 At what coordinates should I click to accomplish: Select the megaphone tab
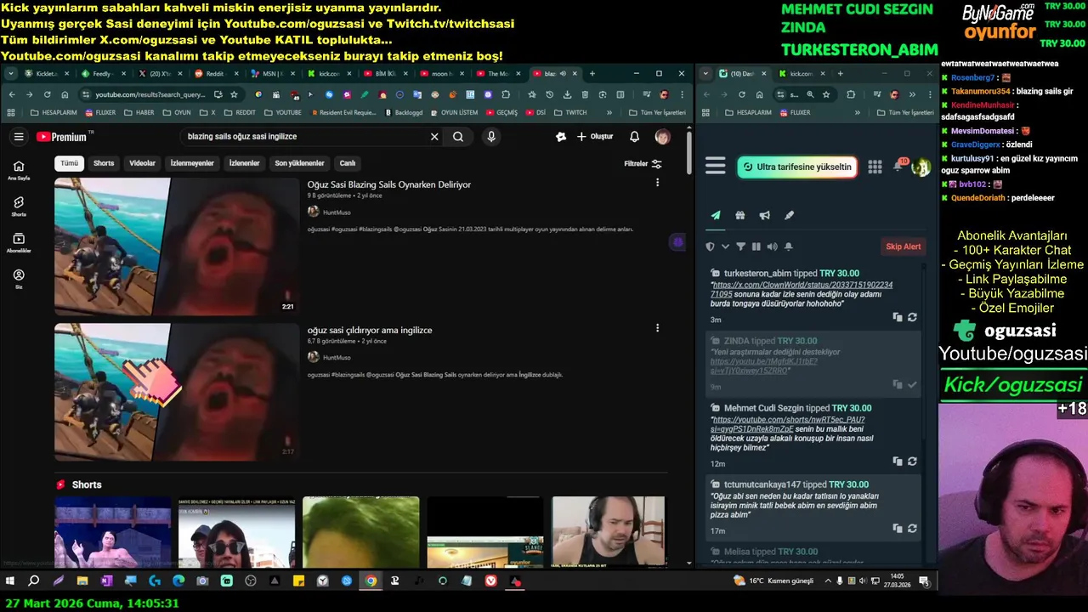click(765, 216)
